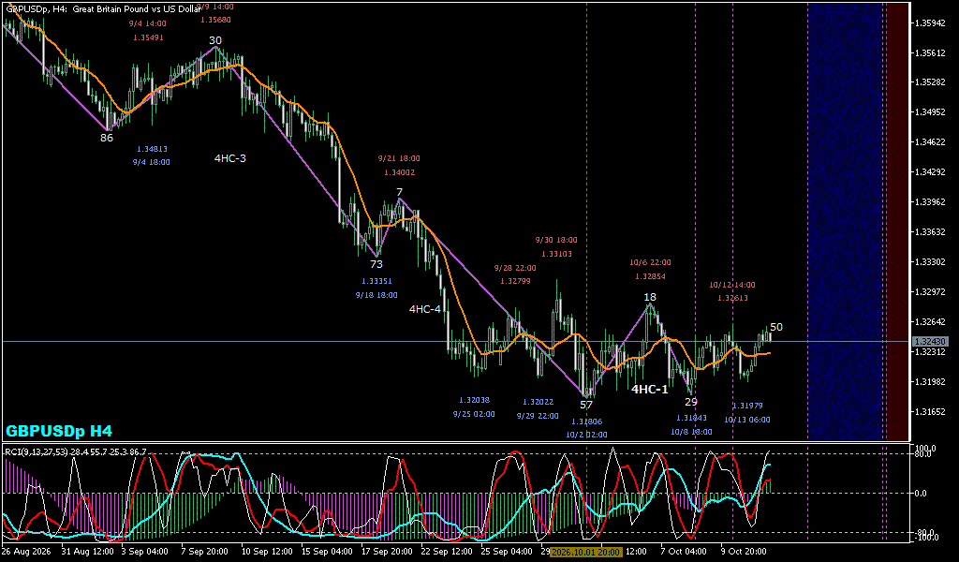Viewport: 959px width, 562px height.
Task: Click blue date label '10/13 06:00'
Action: point(746,420)
